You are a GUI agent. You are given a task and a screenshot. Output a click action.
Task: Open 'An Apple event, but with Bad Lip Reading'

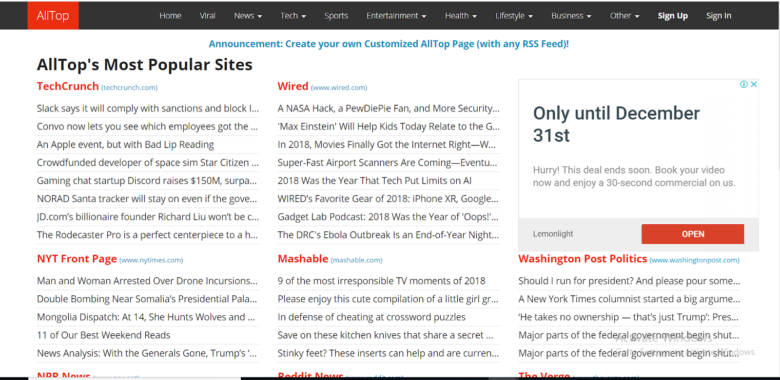pyautogui.click(x=125, y=145)
